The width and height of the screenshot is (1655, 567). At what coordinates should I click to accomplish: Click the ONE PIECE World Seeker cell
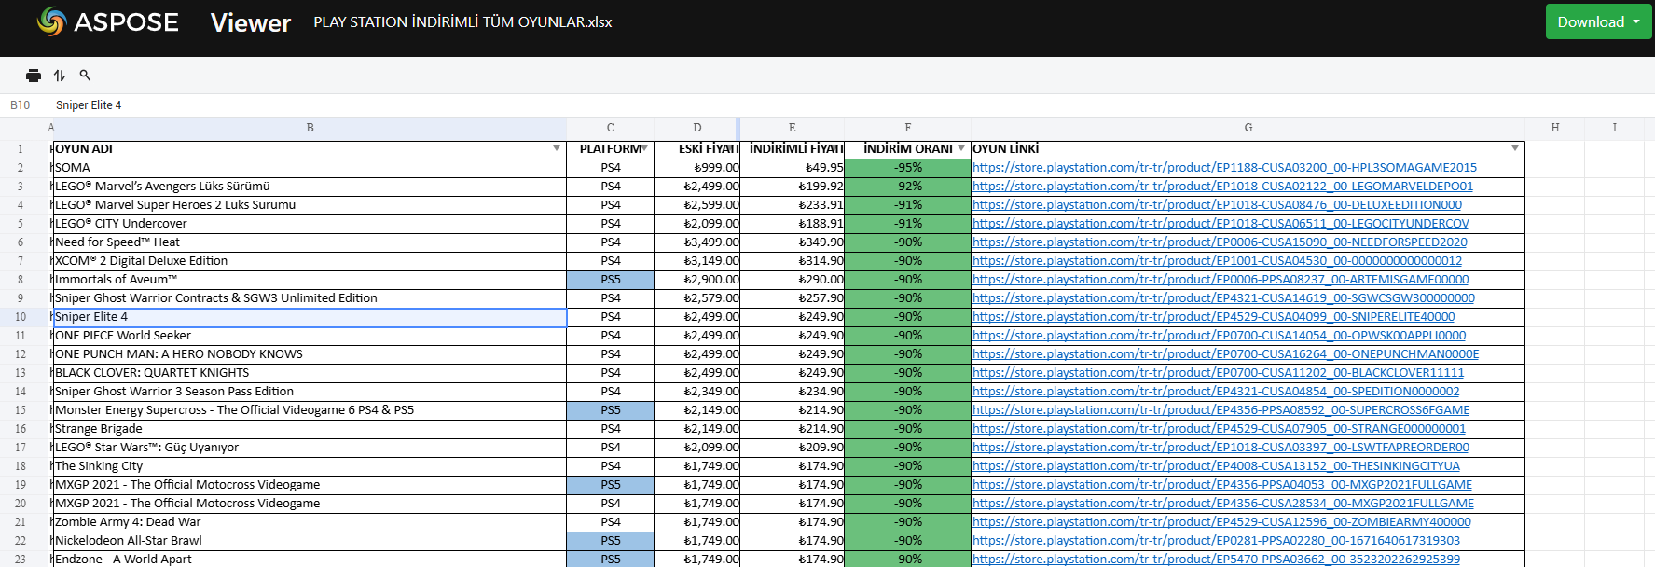pyautogui.click(x=310, y=336)
